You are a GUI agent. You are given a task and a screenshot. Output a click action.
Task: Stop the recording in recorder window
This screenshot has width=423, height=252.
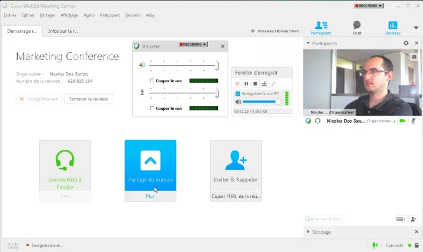point(256,84)
